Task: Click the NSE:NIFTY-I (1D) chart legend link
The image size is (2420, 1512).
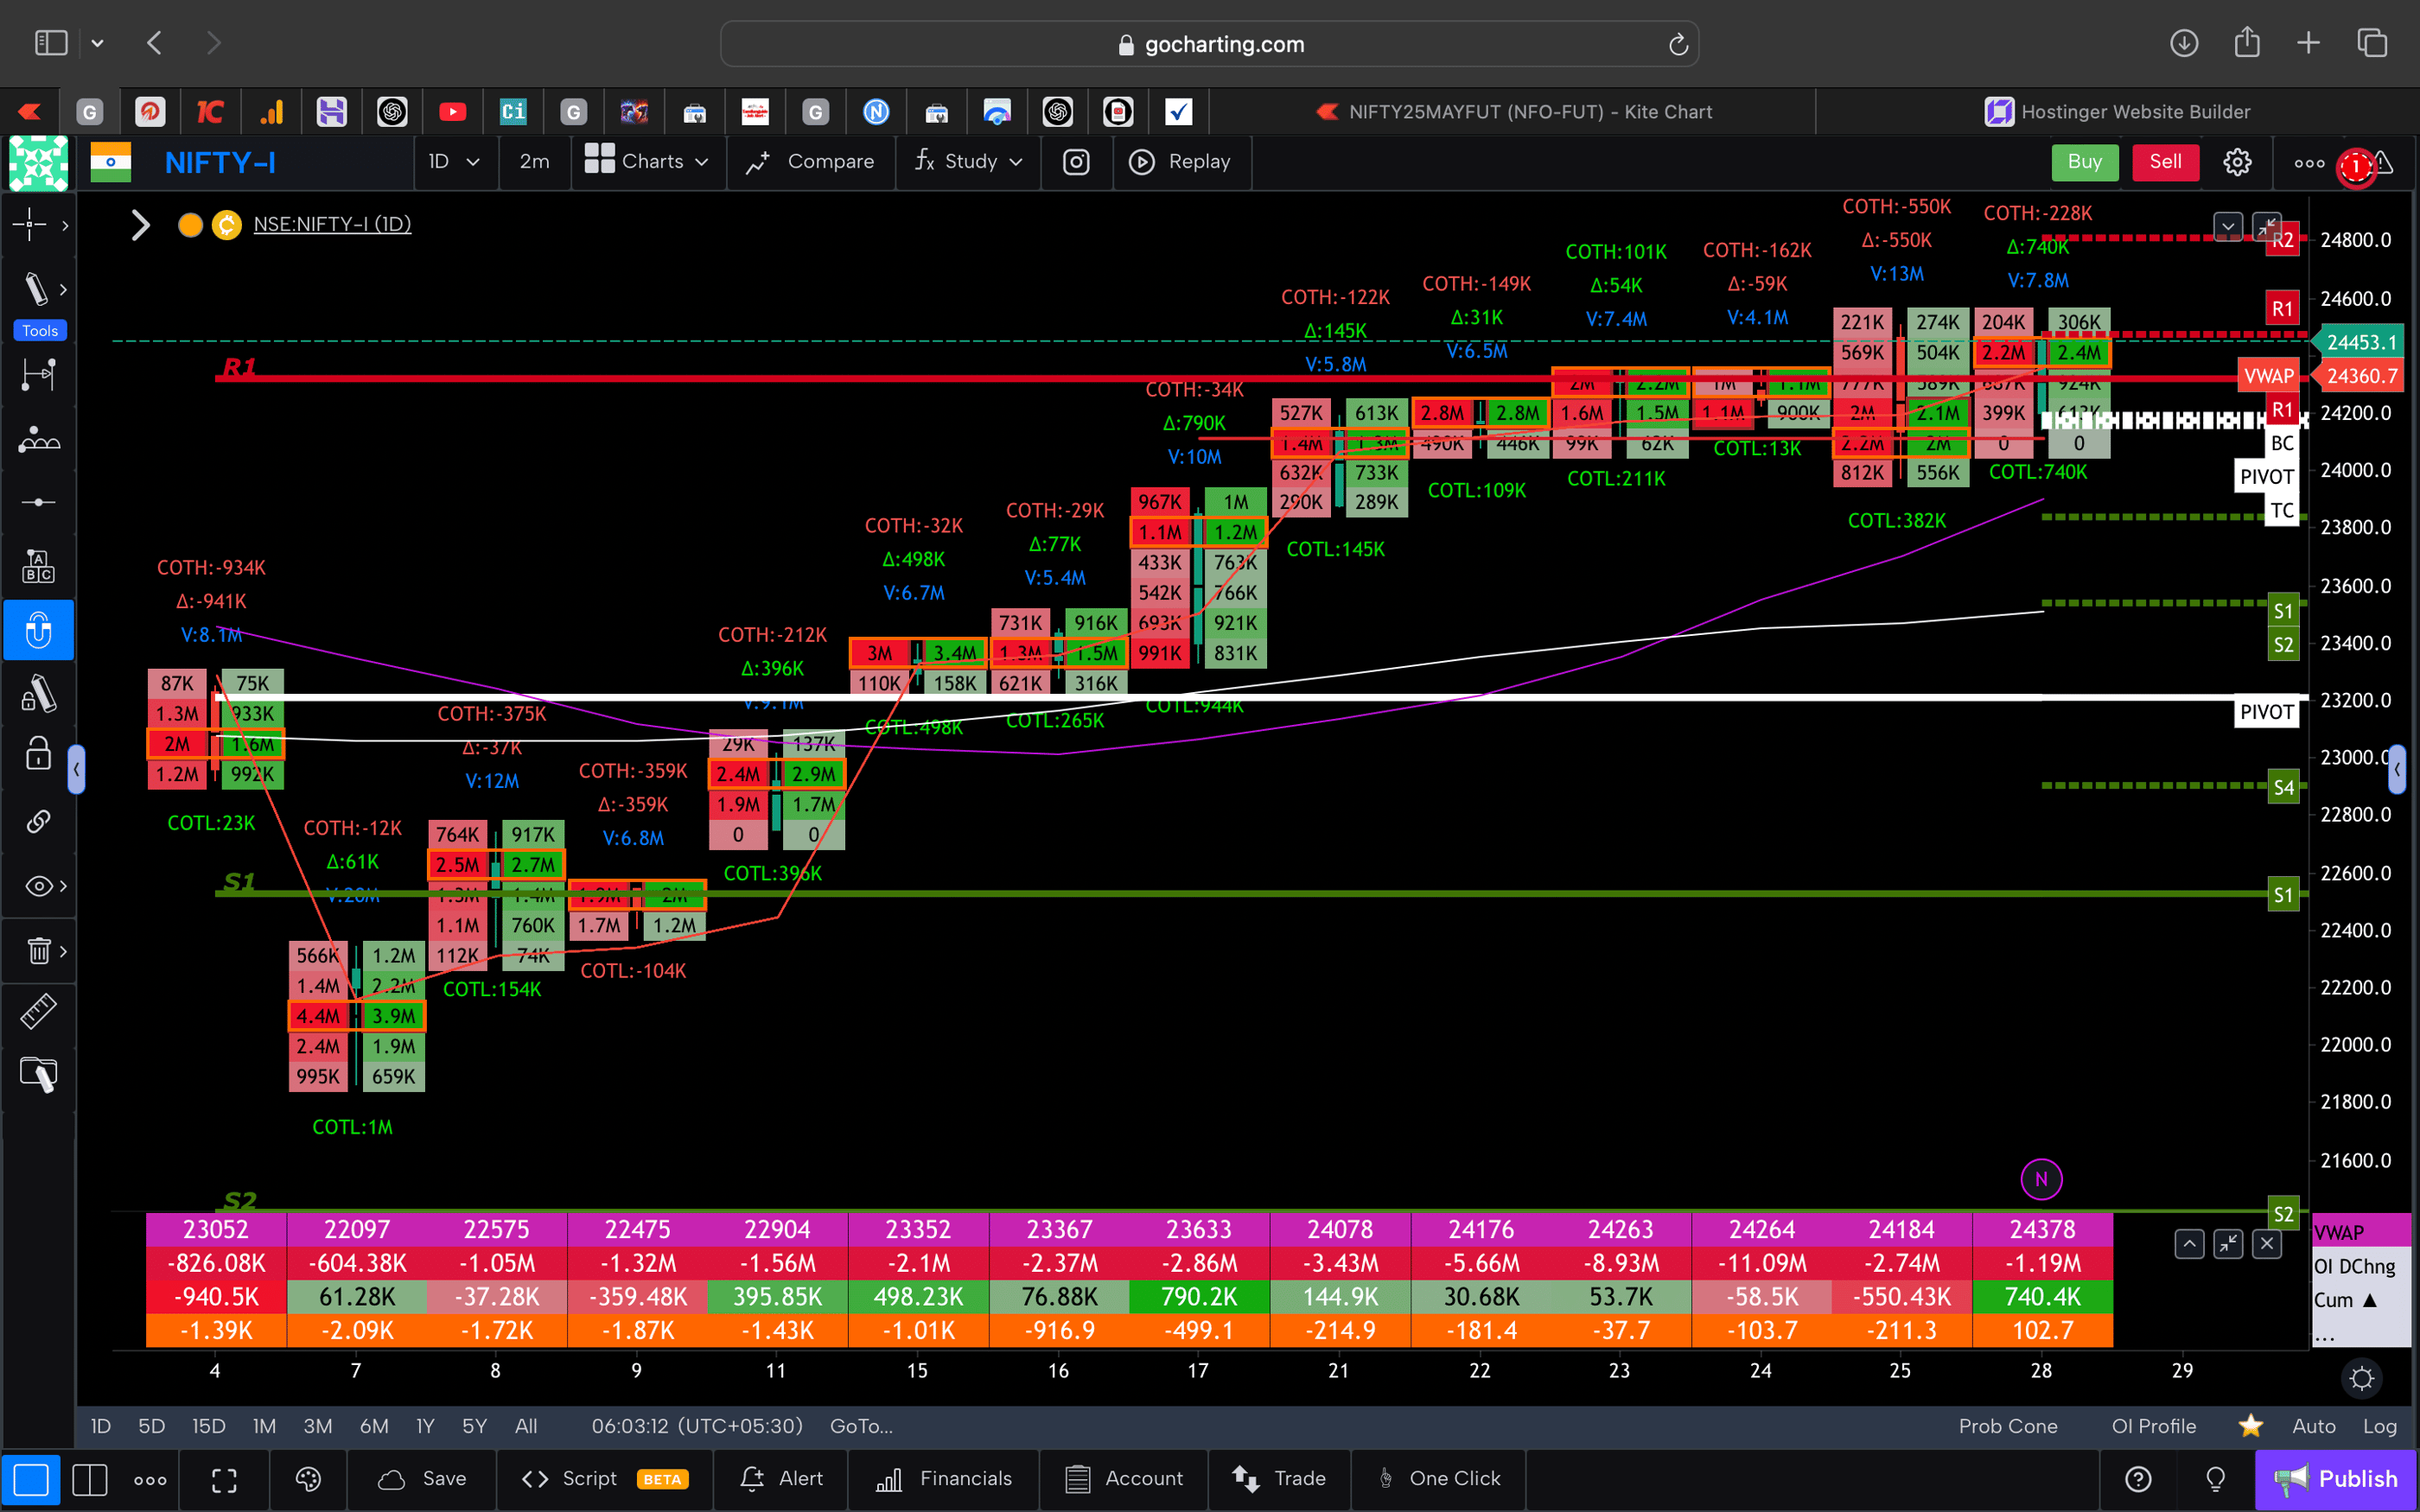Action: [x=332, y=224]
